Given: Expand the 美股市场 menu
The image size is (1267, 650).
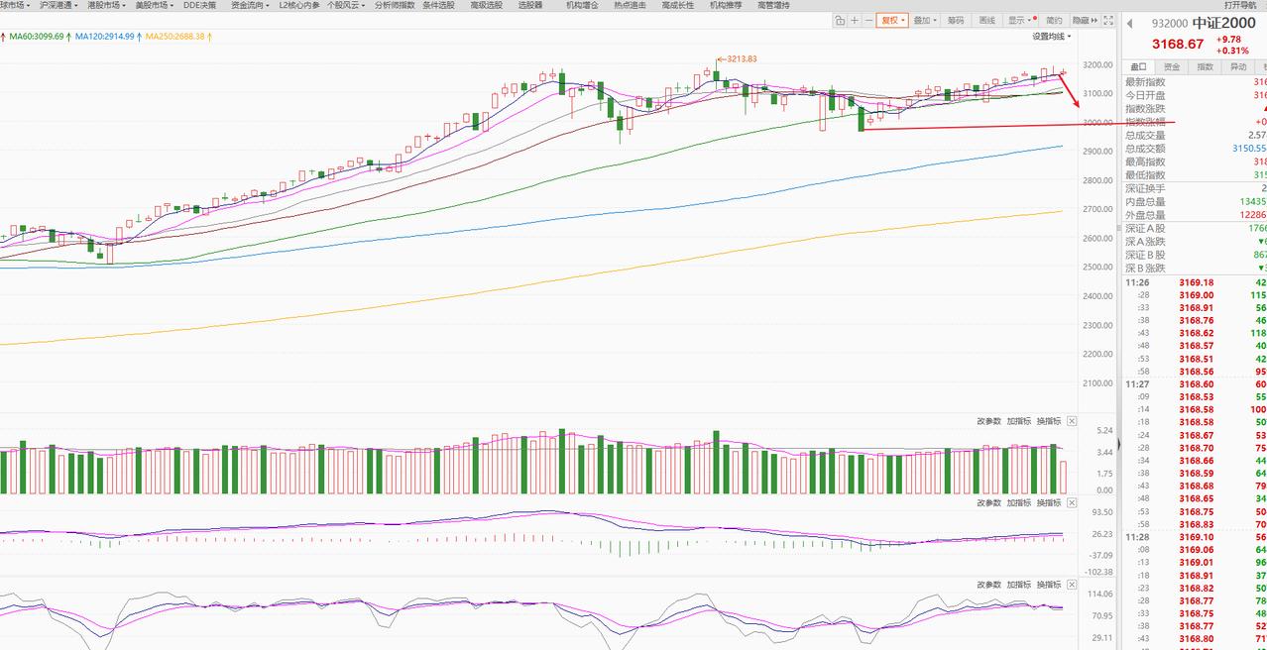Looking at the screenshot, I should coord(157,5).
